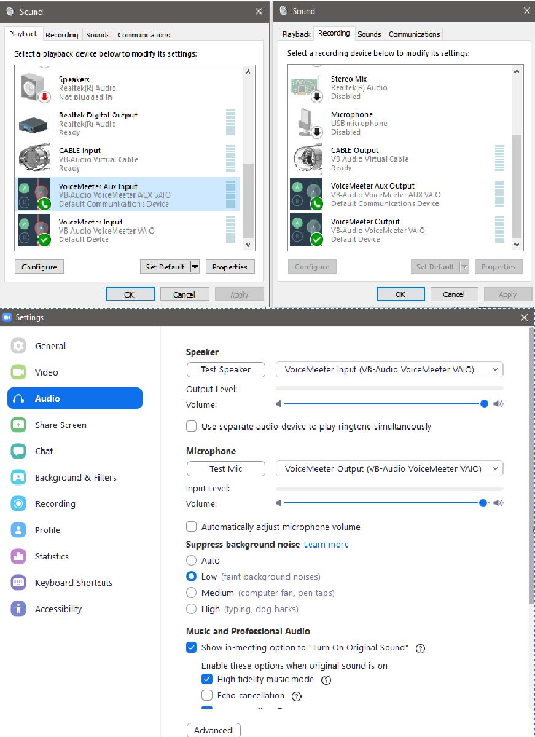Image resolution: width=535 pixels, height=737 pixels.
Task: Adjust the Speaker volume slider
Action: 484,403
